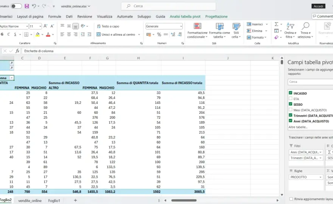This screenshot has width=333, height=204.
Task: Apply underline with the S button
Action: [15, 34]
